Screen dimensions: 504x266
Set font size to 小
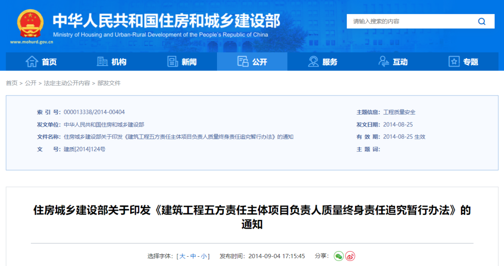204,256
